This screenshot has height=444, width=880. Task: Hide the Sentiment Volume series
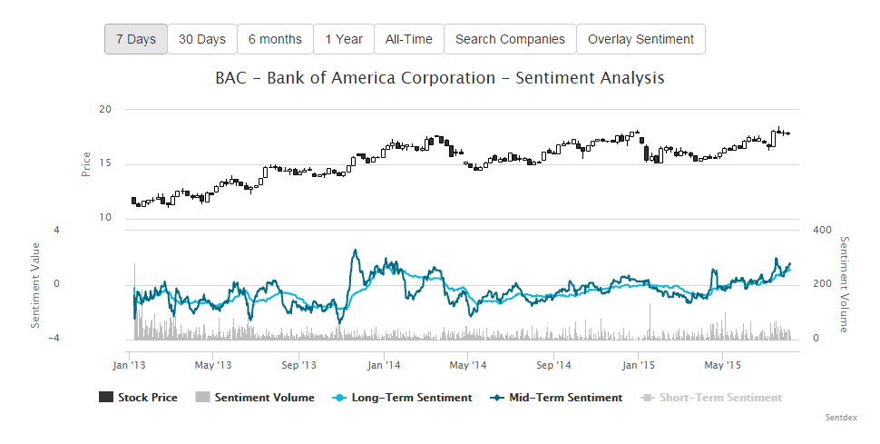pyautogui.click(x=264, y=397)
